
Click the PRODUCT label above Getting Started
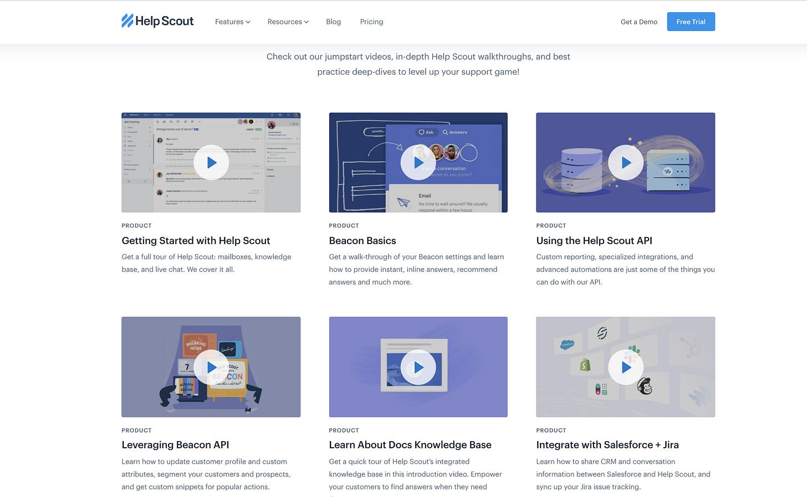click(x=136, y=226)
